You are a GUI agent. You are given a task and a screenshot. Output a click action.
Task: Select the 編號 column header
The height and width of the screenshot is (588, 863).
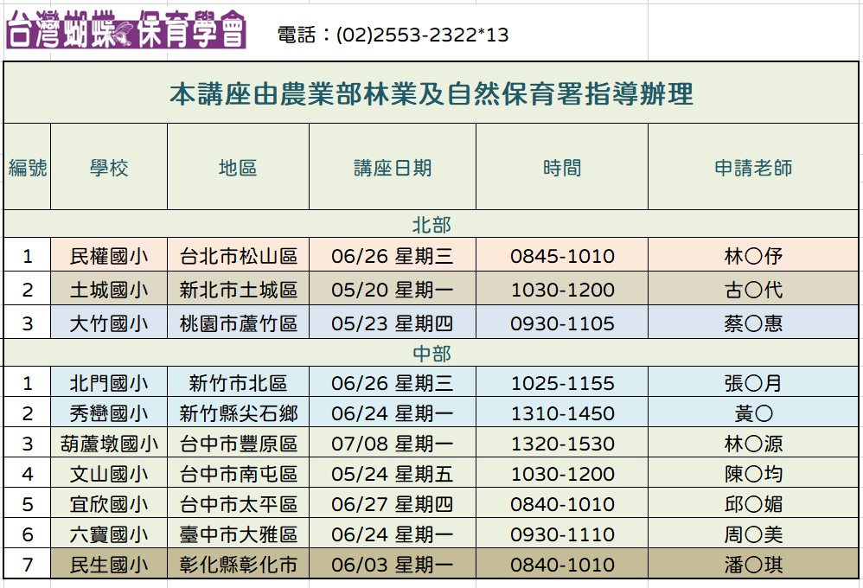pyautogui.click(x=28, y=168)
